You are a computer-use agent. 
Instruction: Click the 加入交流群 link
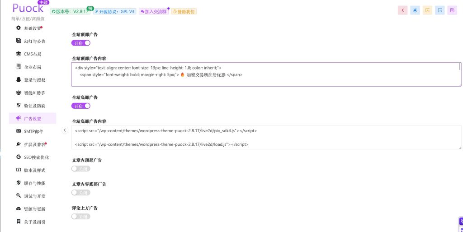(x=154, y=11)
